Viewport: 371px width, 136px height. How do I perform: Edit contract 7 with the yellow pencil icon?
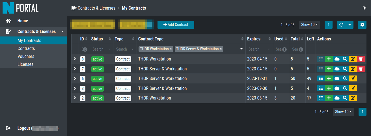coord(353,69)
